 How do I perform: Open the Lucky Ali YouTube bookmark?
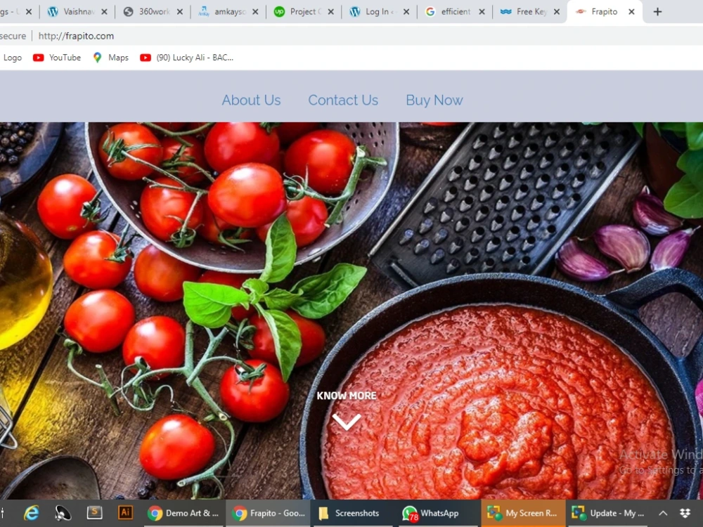[186, 58]
